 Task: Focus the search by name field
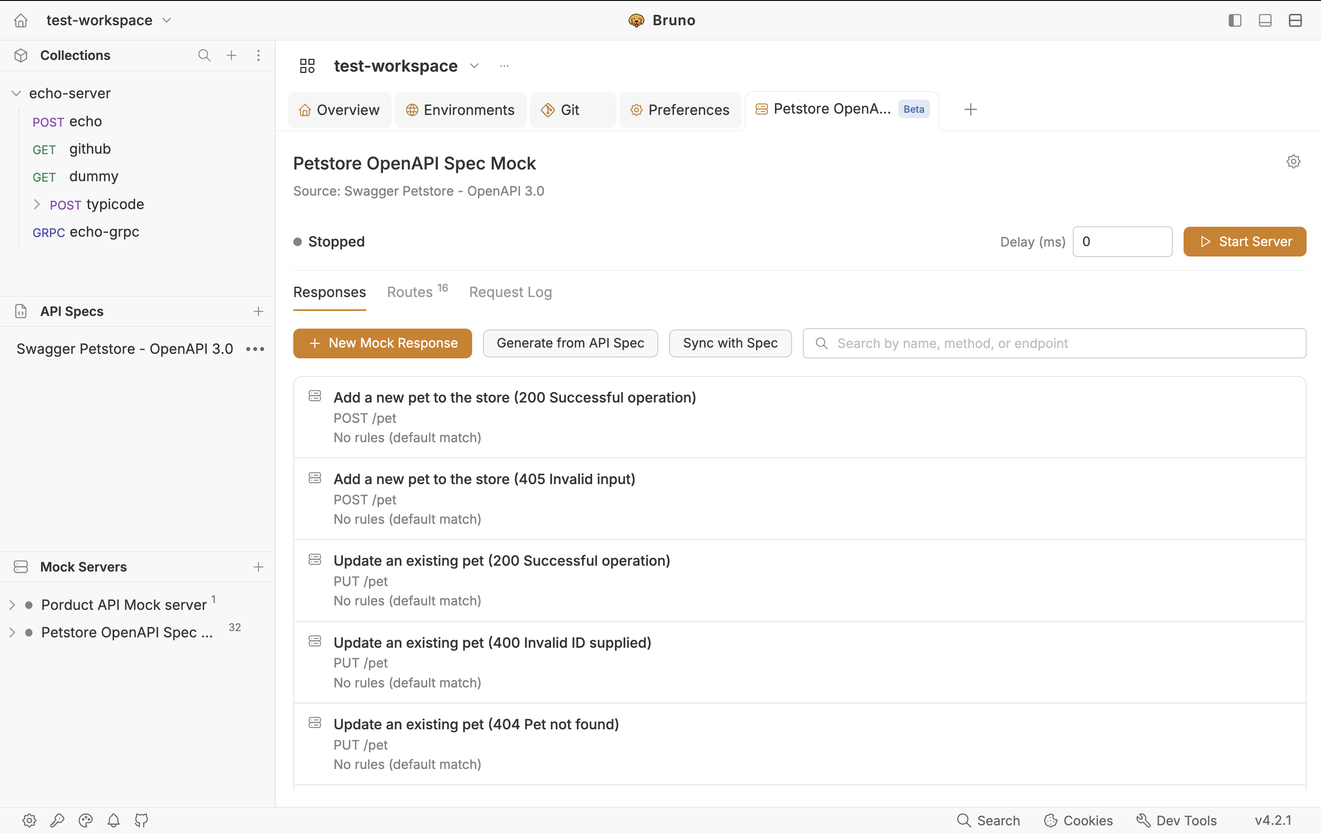pyautogui.click(x=1054, y=343)
